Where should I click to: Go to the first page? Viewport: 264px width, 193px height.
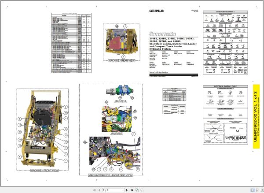[x=94, y=190]
